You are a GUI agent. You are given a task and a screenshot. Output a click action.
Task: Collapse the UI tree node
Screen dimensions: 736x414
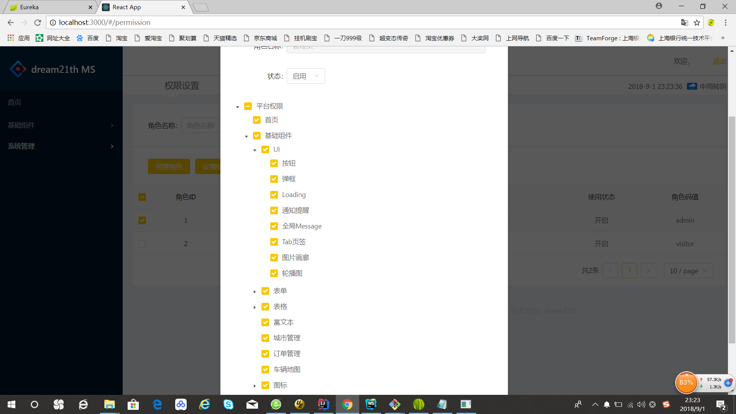[255, 150]
